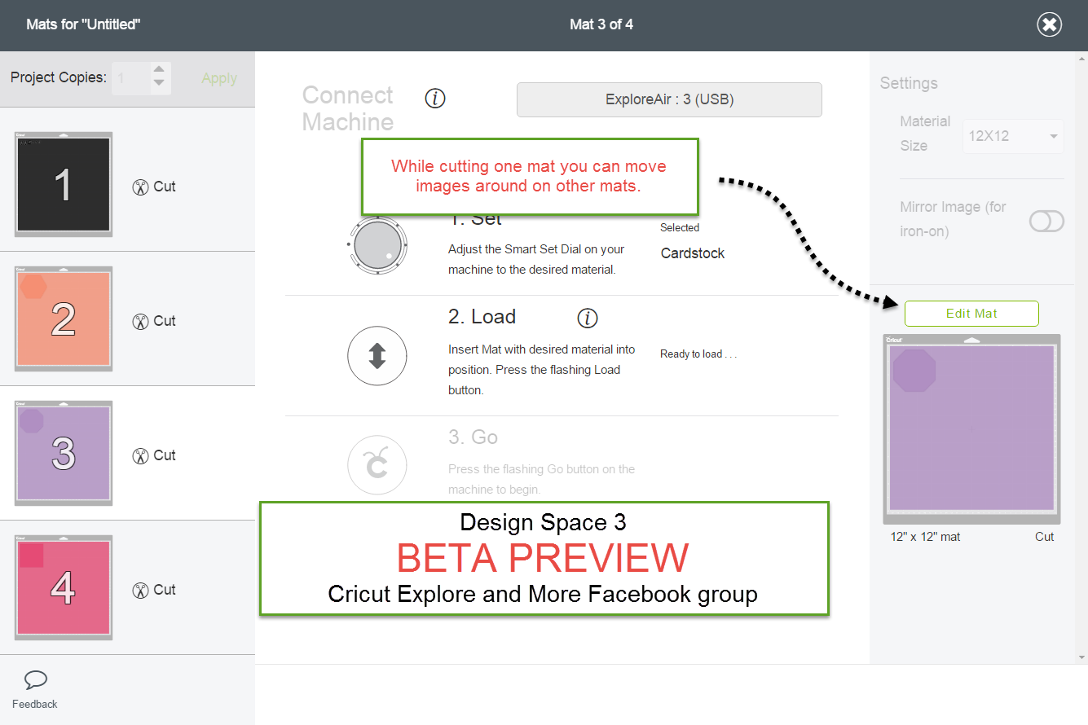
Task: Click the Cut scissors icon next to mat 2
Action: click(x=141, y=321)
